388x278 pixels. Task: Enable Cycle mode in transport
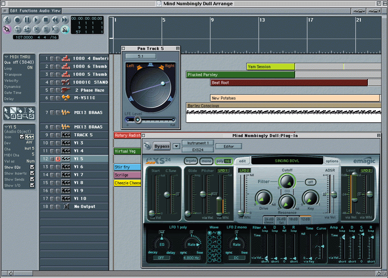tap(17, 29)
